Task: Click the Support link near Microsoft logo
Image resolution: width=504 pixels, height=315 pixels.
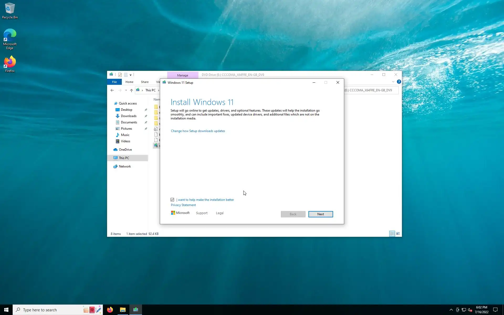Action: [x=202, y=213]
